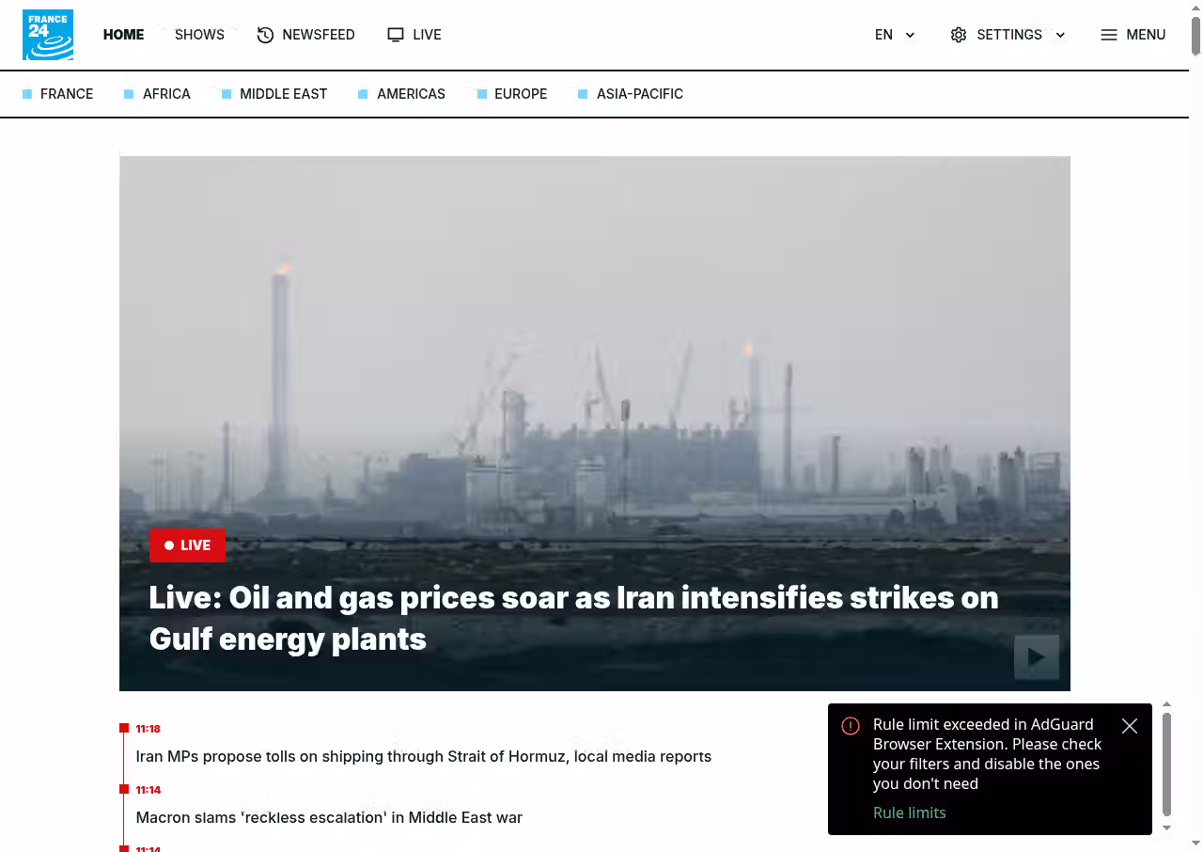Expand the EN language dropdown
Image resolution: width=1203 pixels, height=852 pixels.
point(896,35)
